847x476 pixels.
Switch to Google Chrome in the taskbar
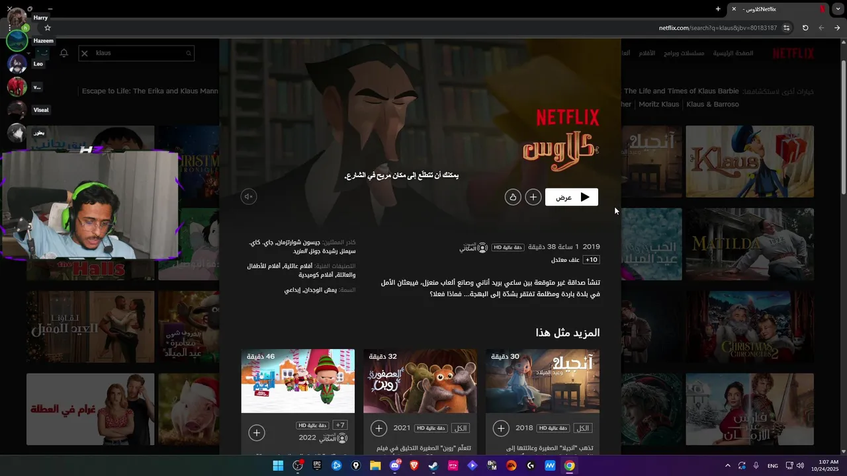click(x=570, y=465)
